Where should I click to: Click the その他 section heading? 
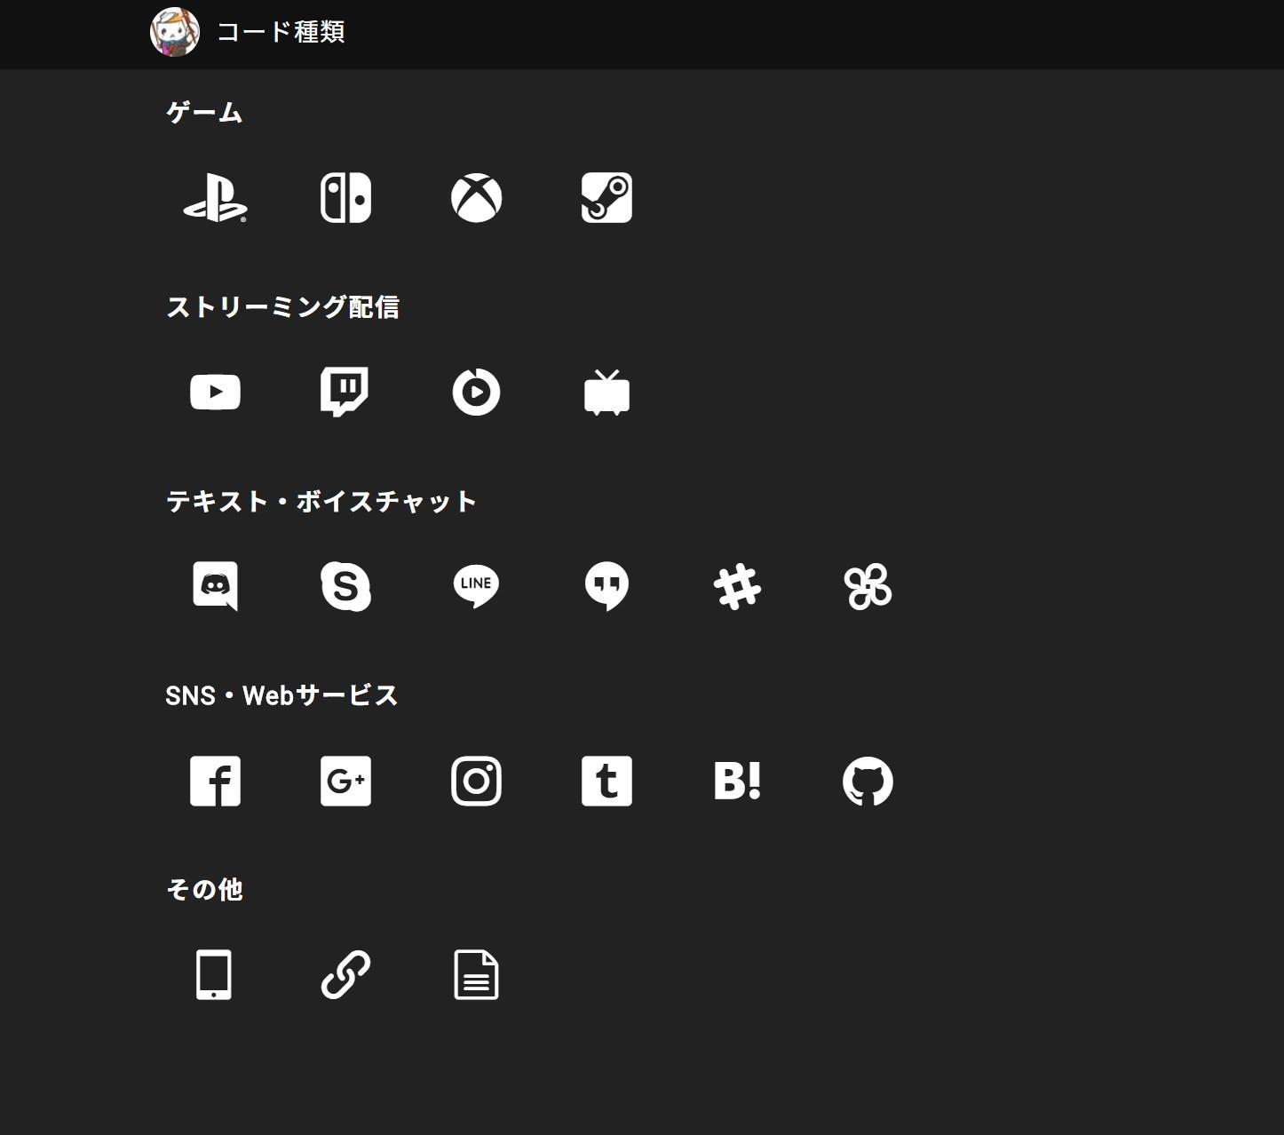[x=204, y=889]
